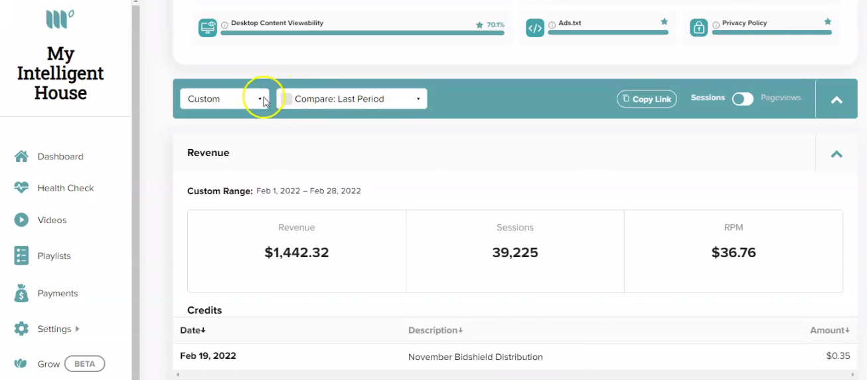Click the Videos play icon

(21, 220)
